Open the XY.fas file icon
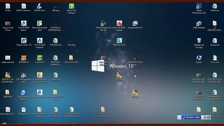The image size is (224, 126). tap(8, 6)
